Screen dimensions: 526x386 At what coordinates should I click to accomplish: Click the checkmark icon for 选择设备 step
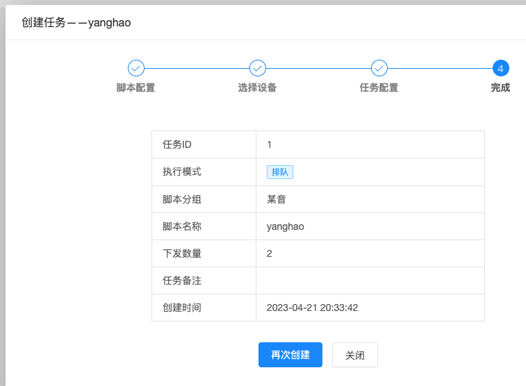coord(258,68)
